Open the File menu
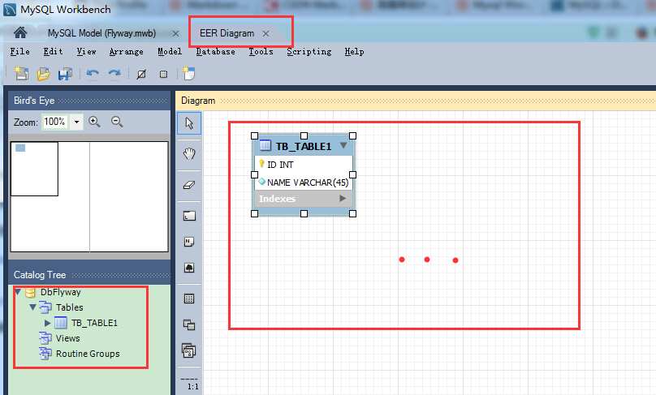Screen dimensions: 656x395 click(19, 51)
